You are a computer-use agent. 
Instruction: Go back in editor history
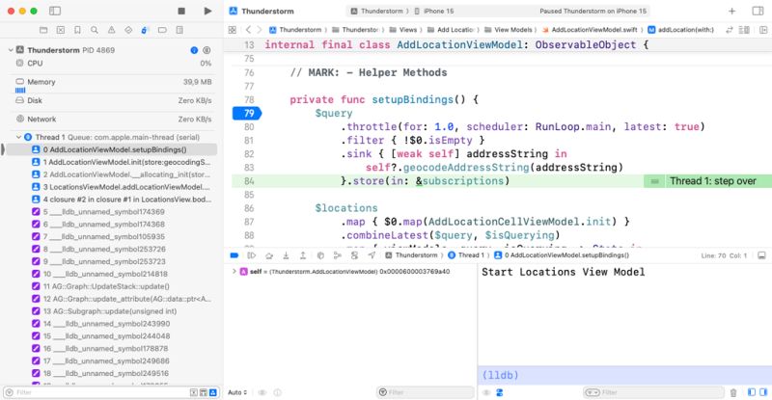(x=248, y=30)
